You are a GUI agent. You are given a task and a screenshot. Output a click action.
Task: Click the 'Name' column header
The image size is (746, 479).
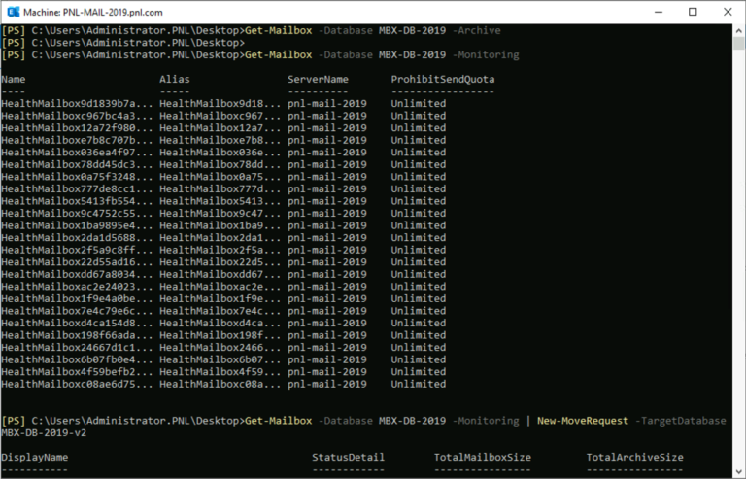click(14, 80)
